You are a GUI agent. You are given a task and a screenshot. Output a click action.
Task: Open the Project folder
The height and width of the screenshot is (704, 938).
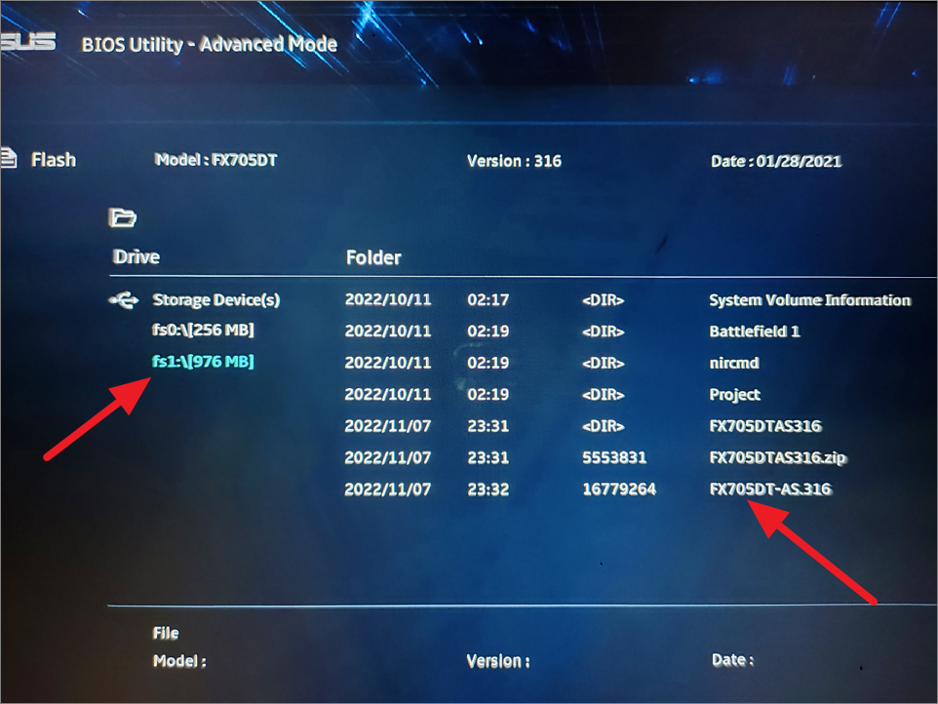click(x=734, y=395)
